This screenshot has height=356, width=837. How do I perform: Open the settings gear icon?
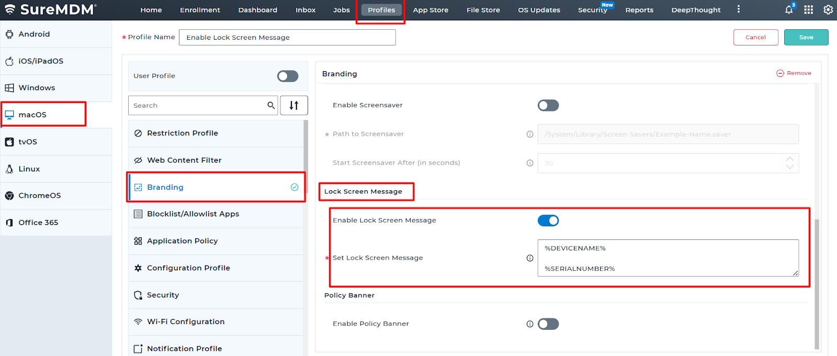[x=828, y=10]
